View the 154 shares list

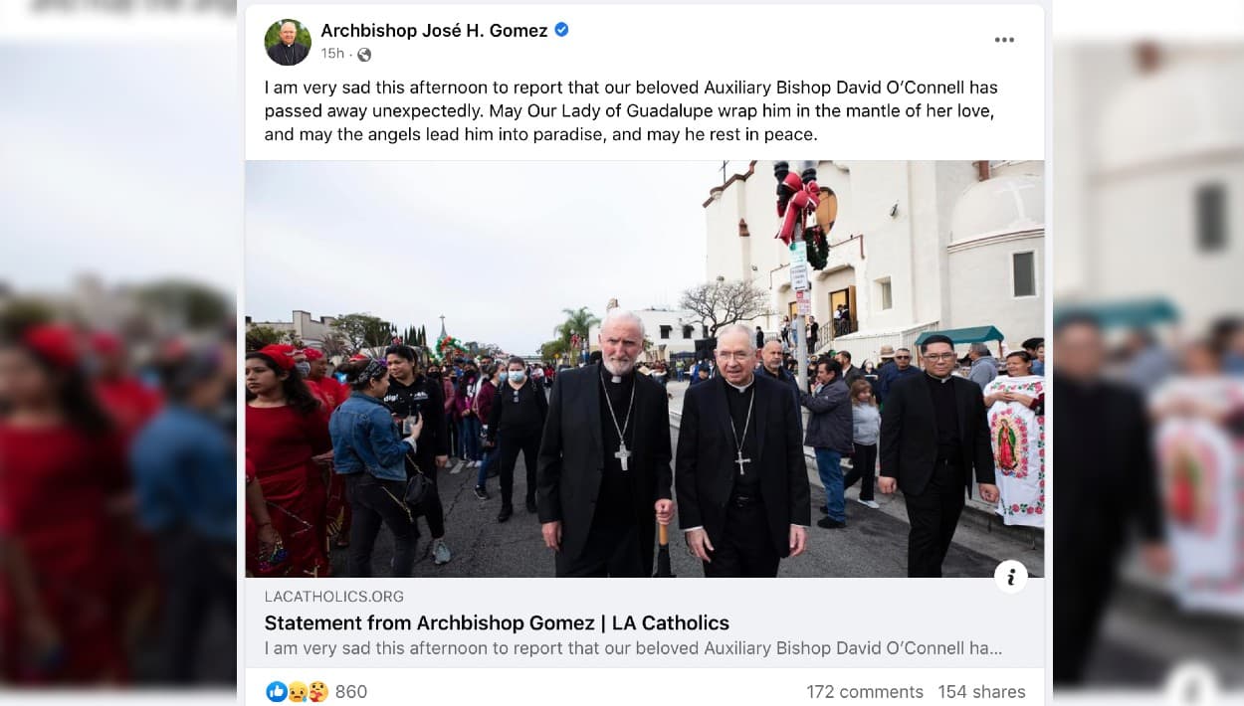coord(981,691)
